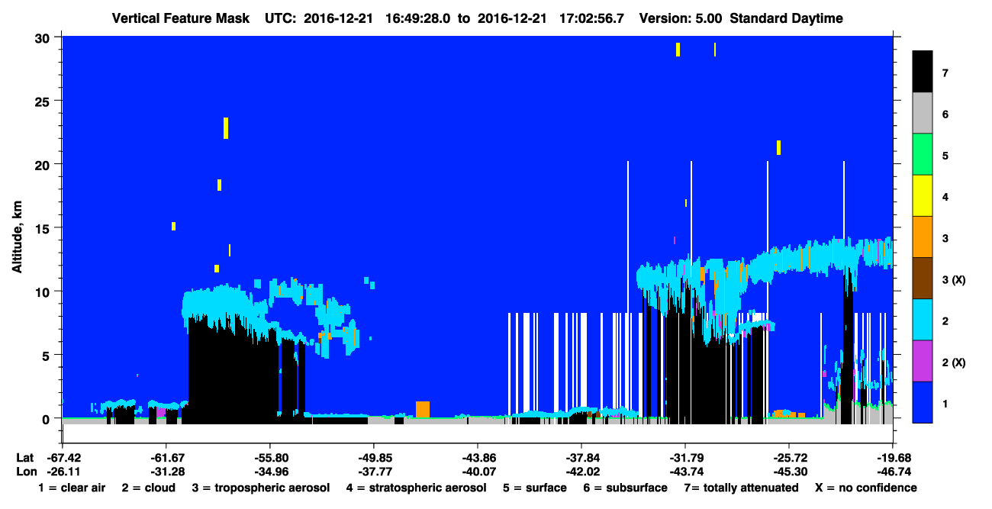Click the legend text '3 = tropospheric aerosol'
The image size is (992, 509).
point(261,488)
